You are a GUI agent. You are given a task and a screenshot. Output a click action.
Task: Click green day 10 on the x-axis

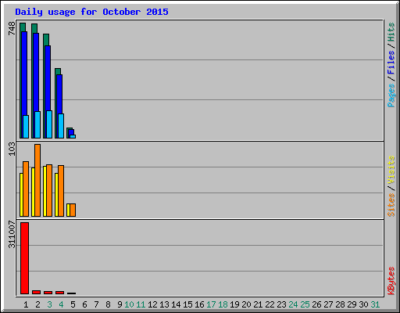(x=129, y=304)
